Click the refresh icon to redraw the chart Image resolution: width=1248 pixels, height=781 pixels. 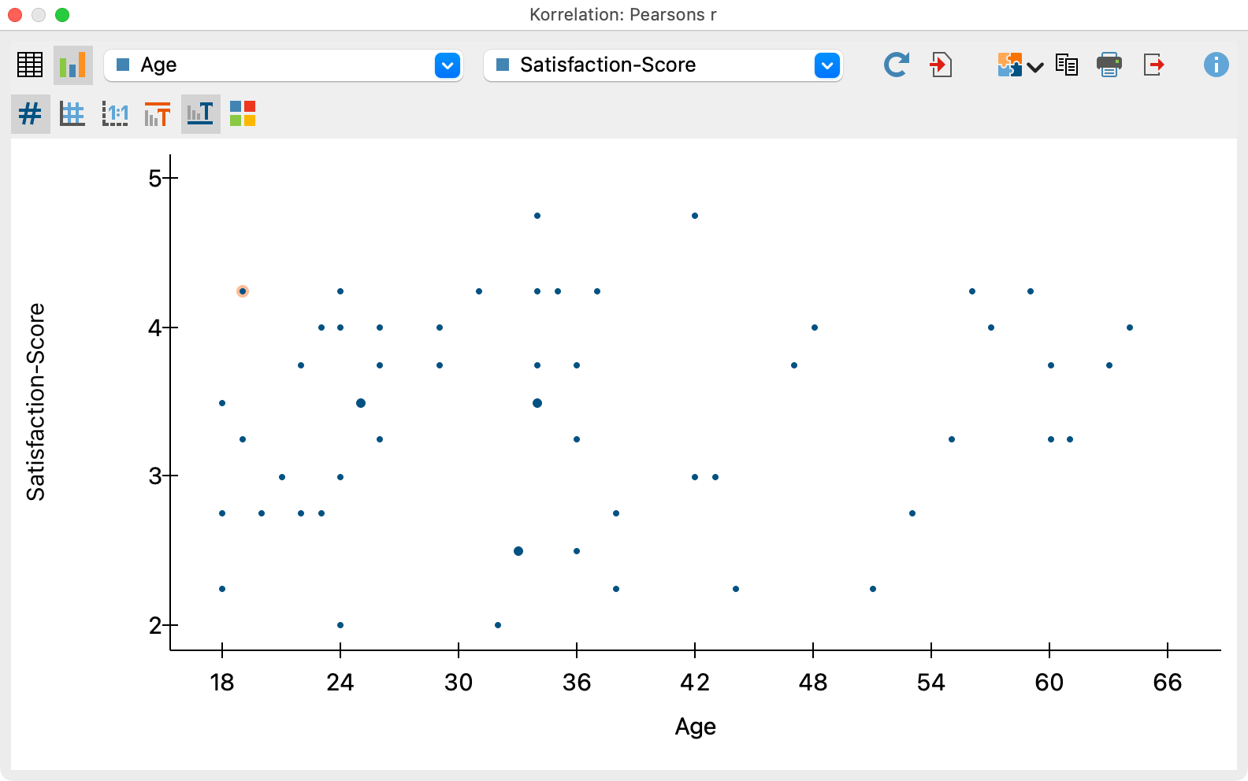tap(897, 65)
